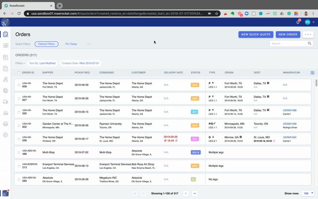Open the notifications bell
Screen dimensions: 318x199
[298, 22]
